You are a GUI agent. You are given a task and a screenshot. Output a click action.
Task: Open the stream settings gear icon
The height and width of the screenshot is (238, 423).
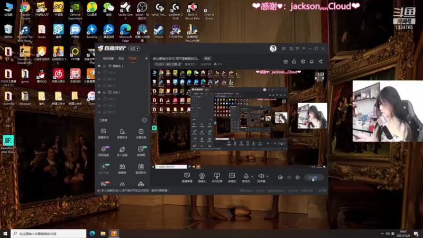point(298,177)
